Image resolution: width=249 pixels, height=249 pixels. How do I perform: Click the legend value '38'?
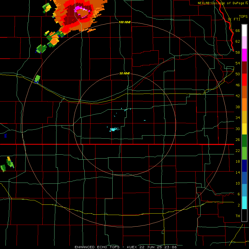[238, 107]
